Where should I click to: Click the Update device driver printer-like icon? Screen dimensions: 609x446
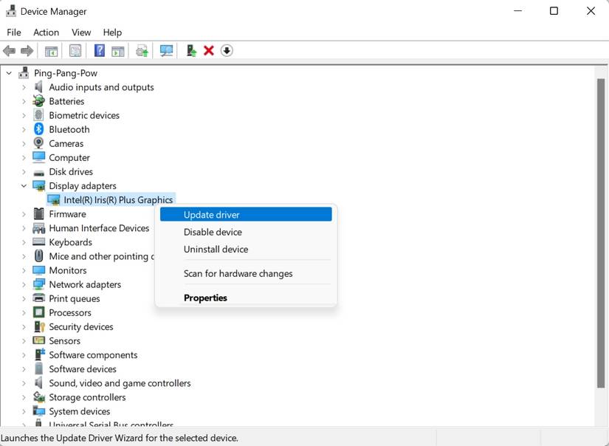(142, 50)
